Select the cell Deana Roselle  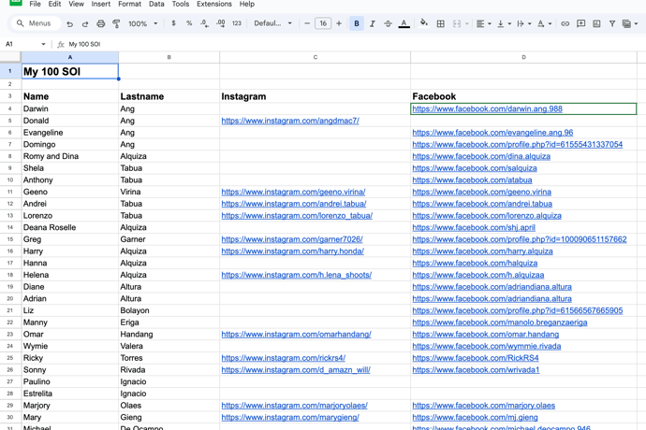(x=70, y=227)
